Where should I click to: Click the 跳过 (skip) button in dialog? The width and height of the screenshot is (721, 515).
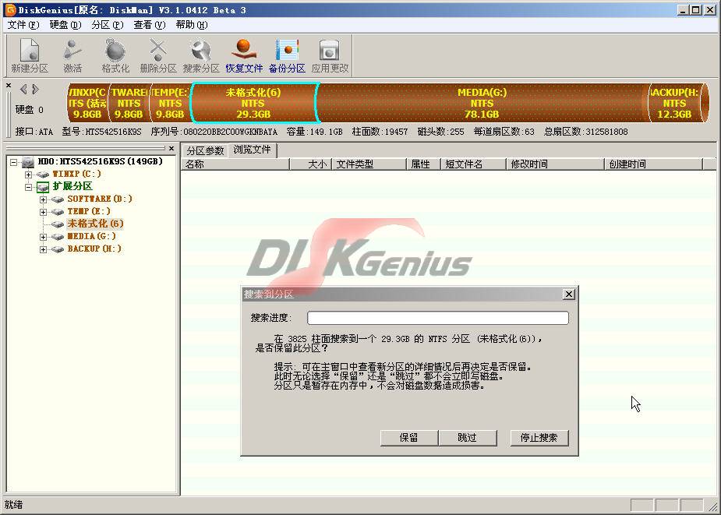[x=467, y=438]
